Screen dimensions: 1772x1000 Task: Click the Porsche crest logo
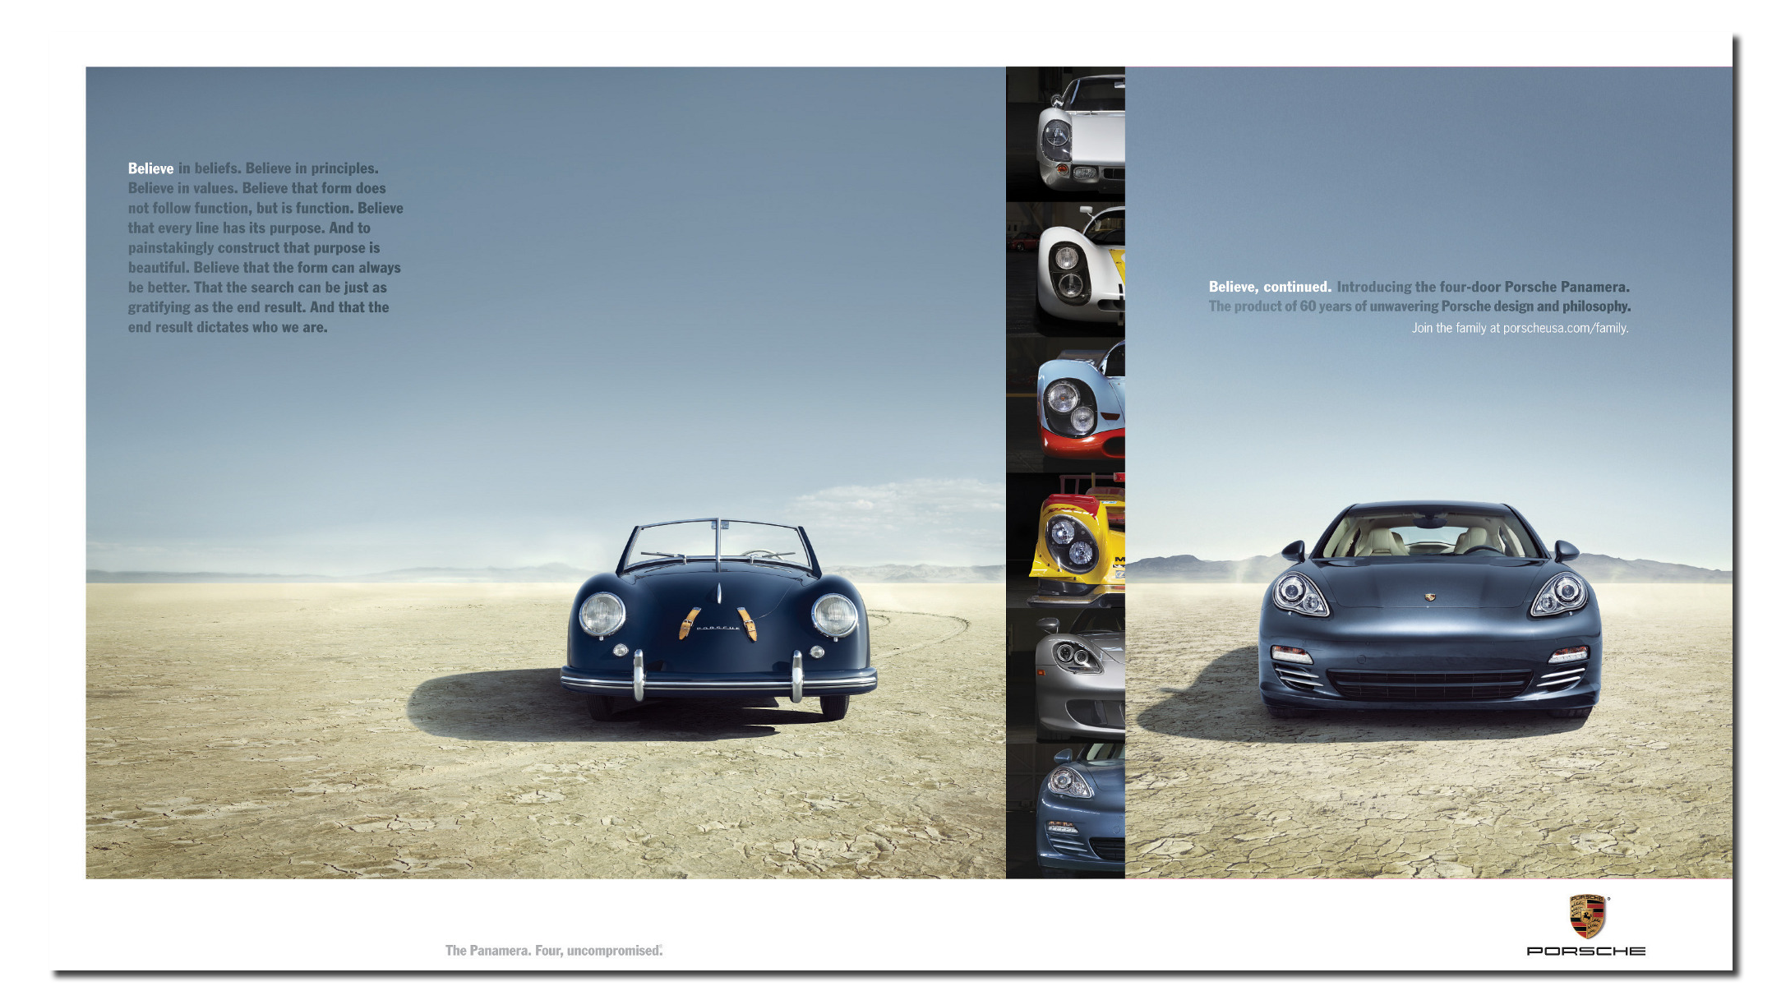click(1588, 917)
